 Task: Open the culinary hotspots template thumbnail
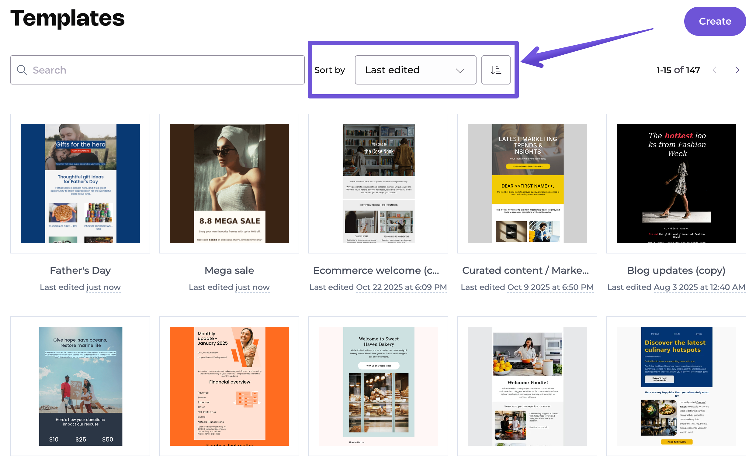(x=676, y=386)
